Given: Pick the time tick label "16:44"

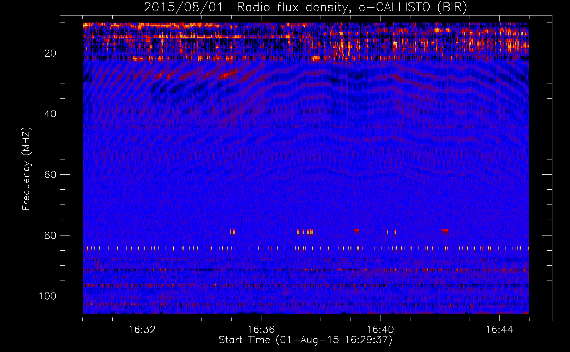Looking at the screenshot, I should click(x=499, y=330).
